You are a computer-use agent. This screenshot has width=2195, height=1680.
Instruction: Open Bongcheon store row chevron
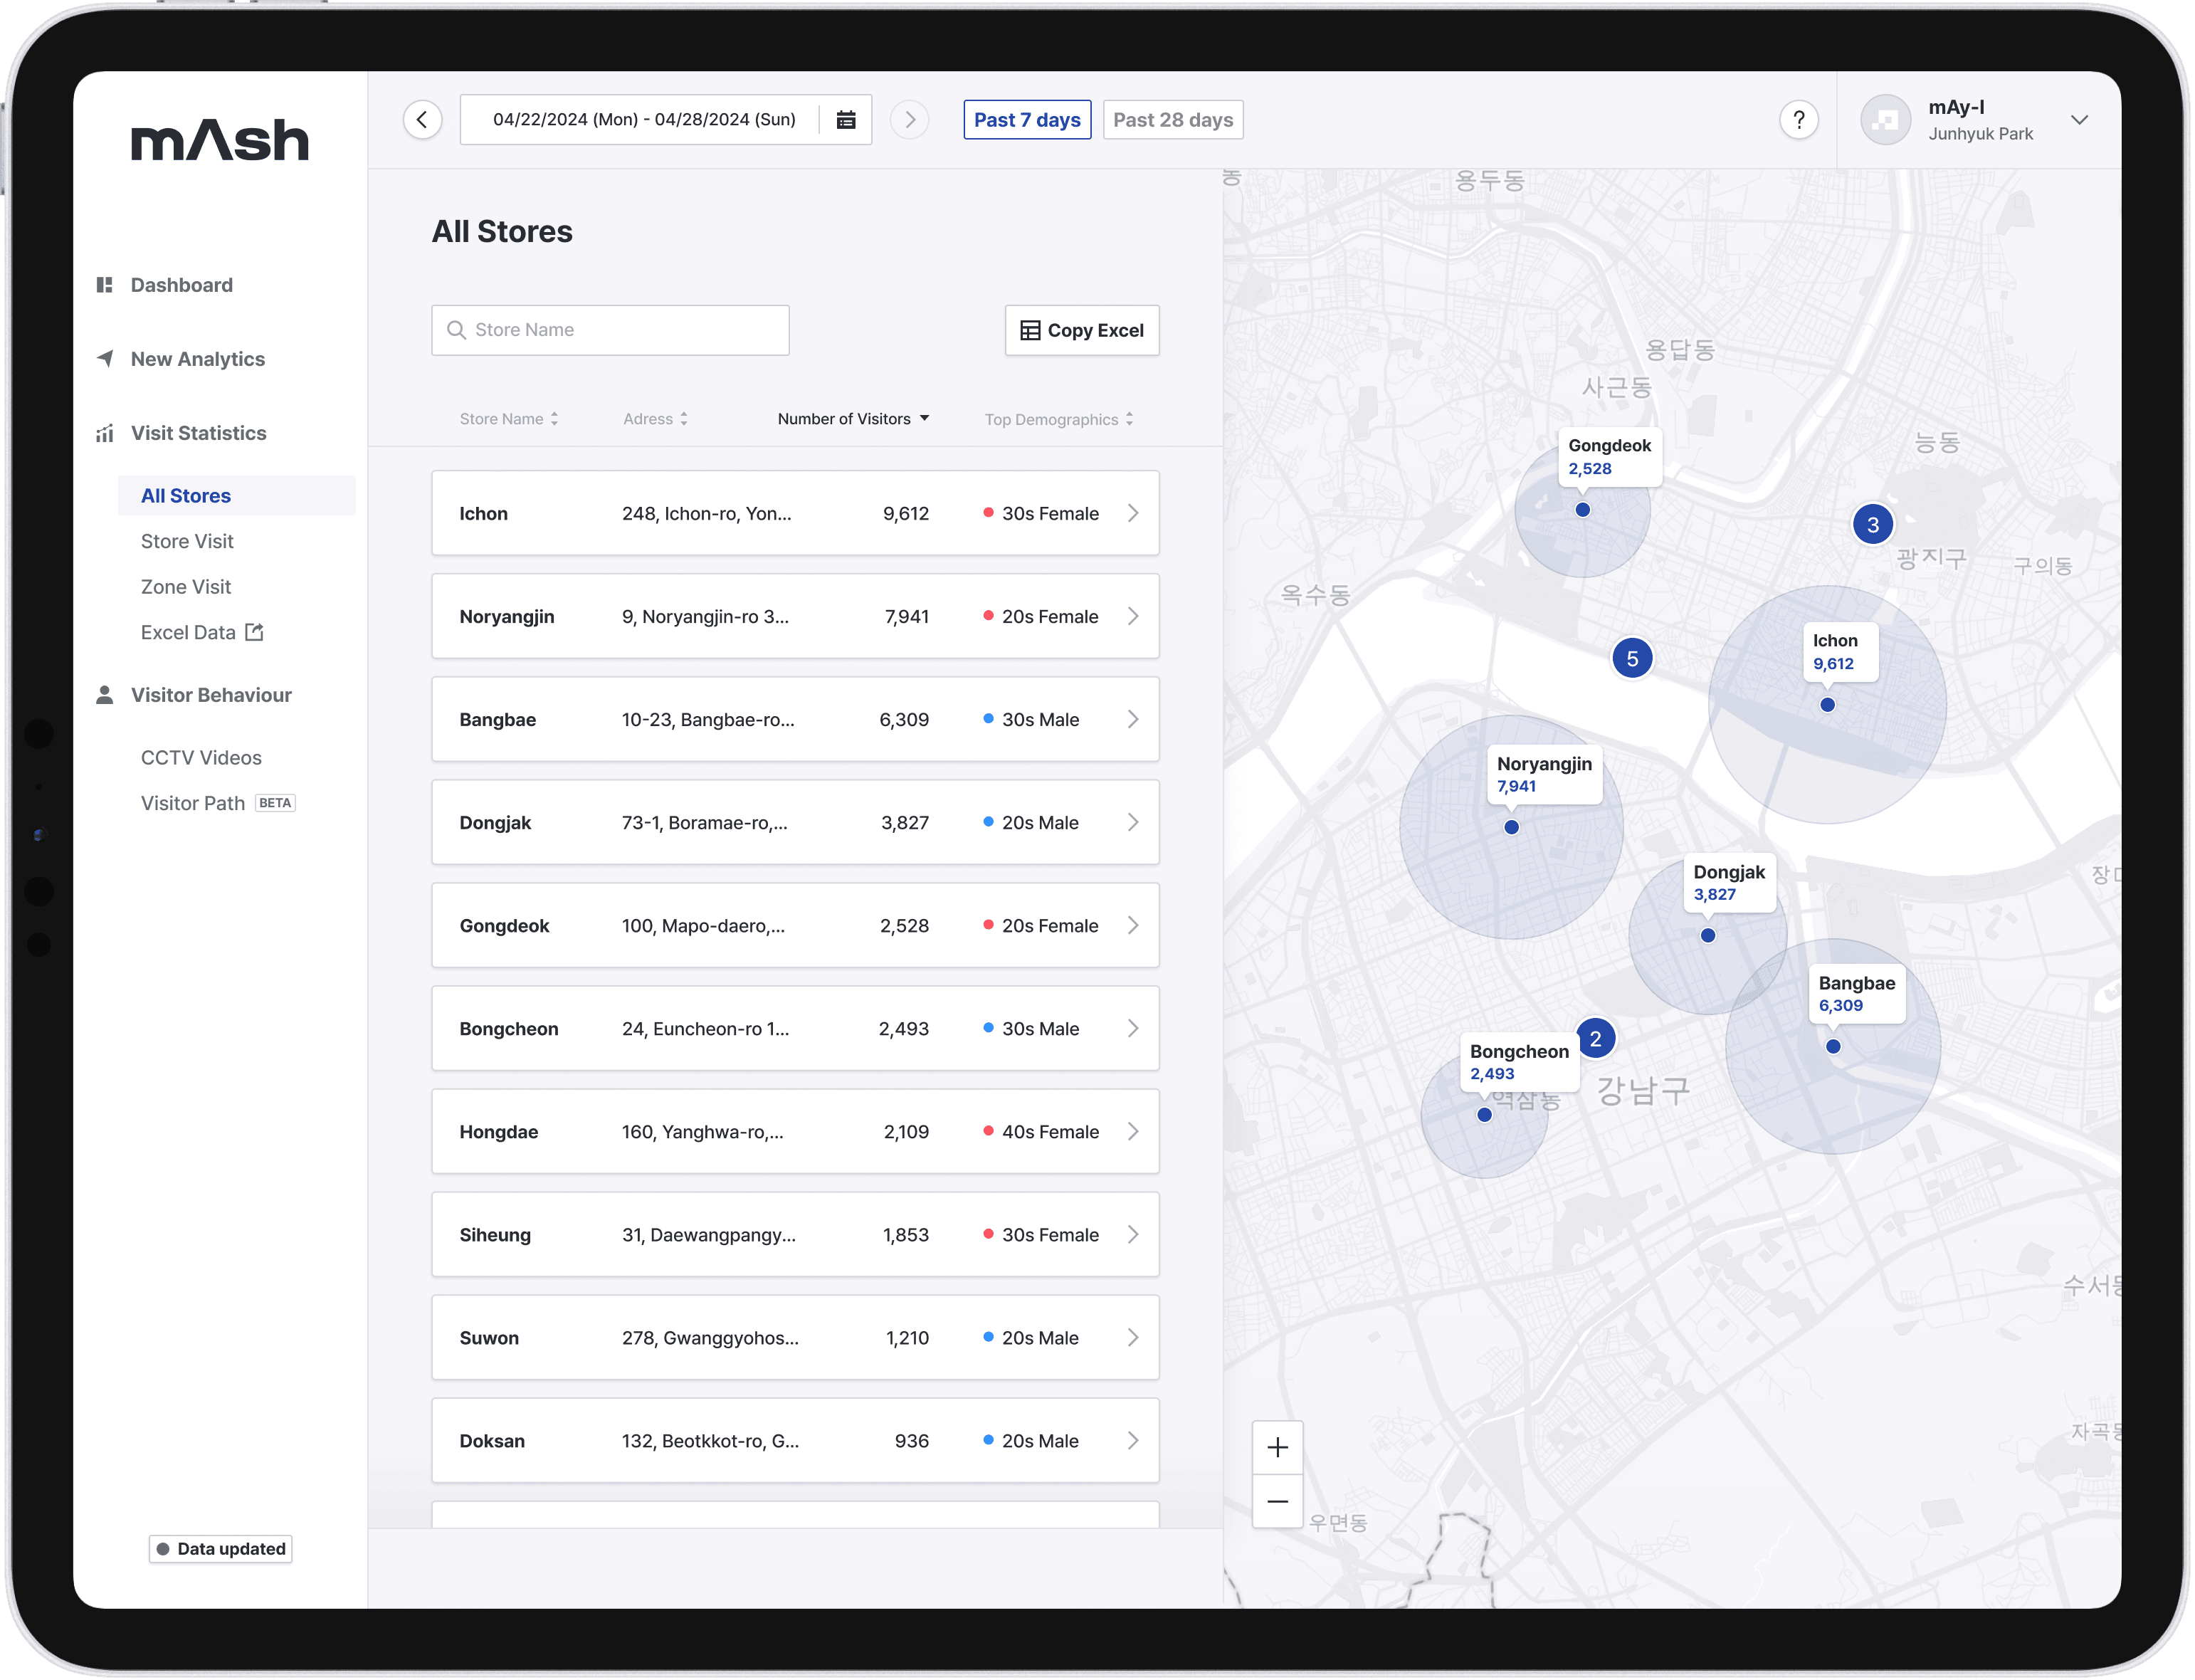tap(1134, 1028)
